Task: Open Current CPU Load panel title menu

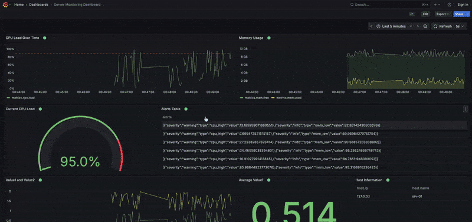Action: click(x=20, y=109)
